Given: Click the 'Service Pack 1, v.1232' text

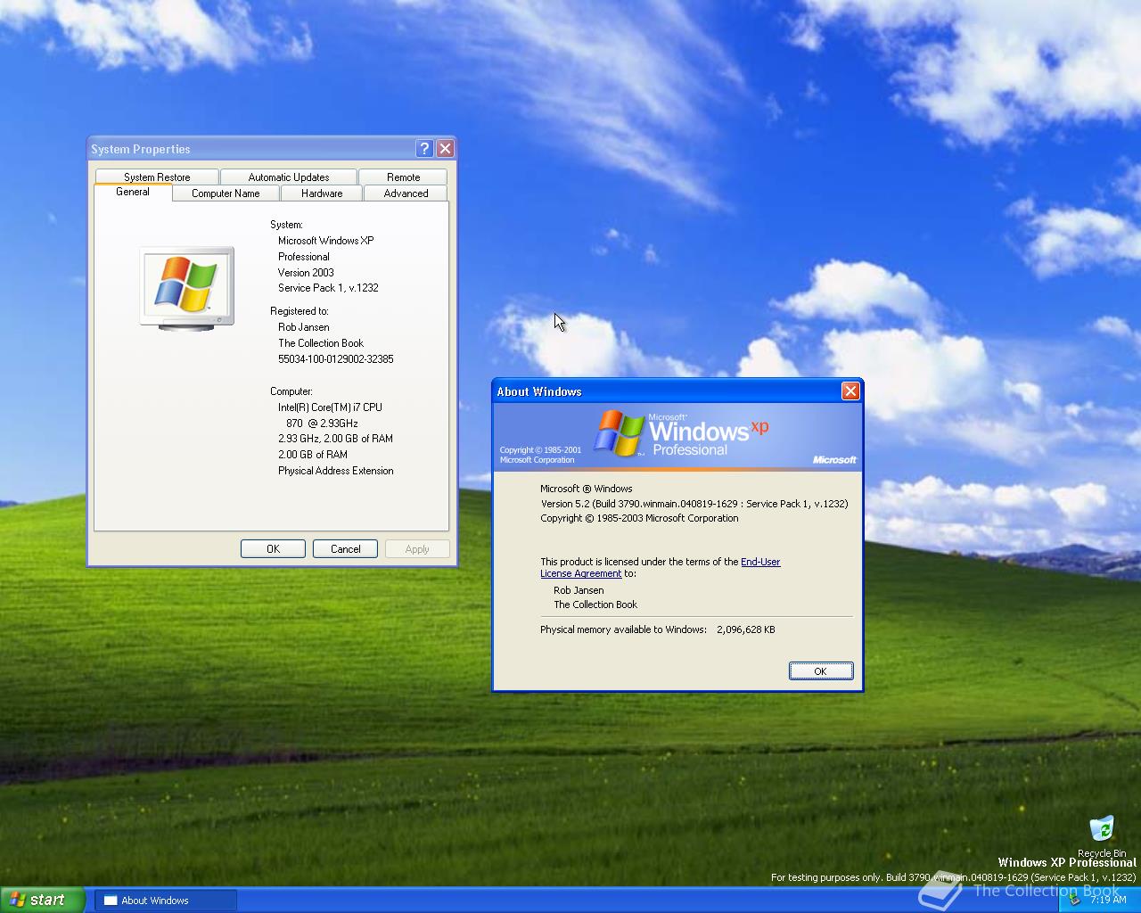Looking at the screenshot, I should click(328, 288).
